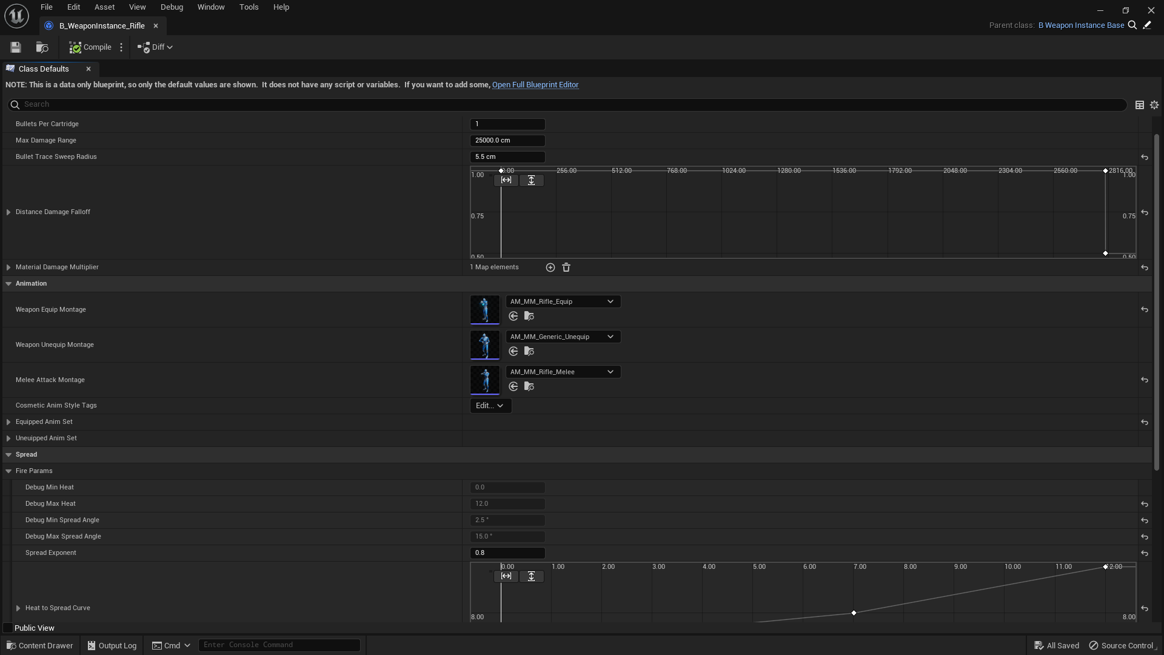The image size is (1164, 655).
Task: Expand Distance Damage Falloff property
Action: pos(8,212)
